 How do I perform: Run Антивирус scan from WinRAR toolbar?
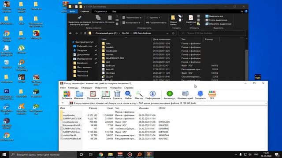click(x=170, y=95)
